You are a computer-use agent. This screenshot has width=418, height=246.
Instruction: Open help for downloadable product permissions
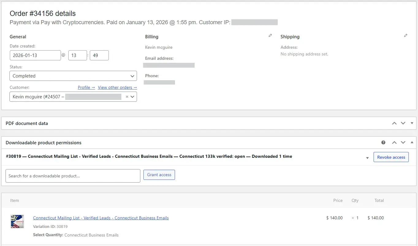pyautogui.click(x=383, y=142)
